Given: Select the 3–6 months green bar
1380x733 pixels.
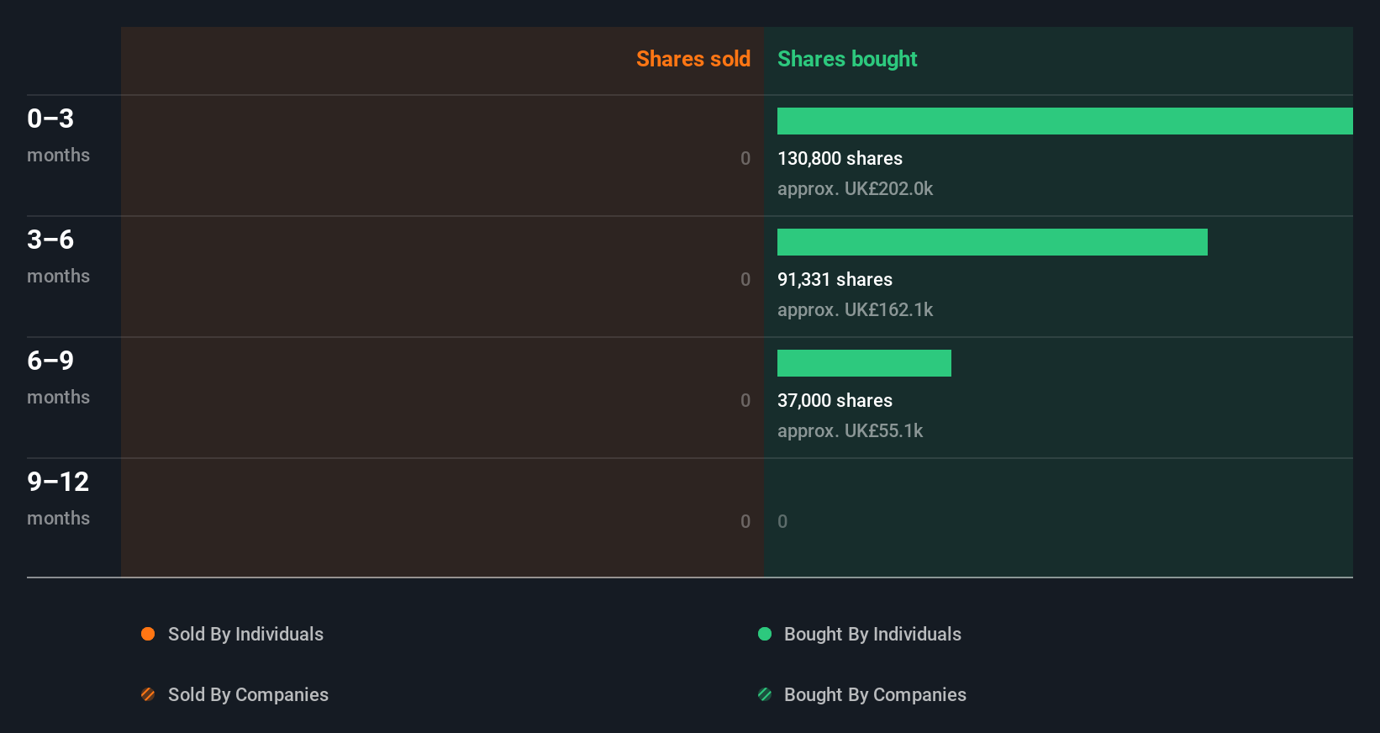Looking at the screenshot, I should pyautogui.click(x=992, y=242).
